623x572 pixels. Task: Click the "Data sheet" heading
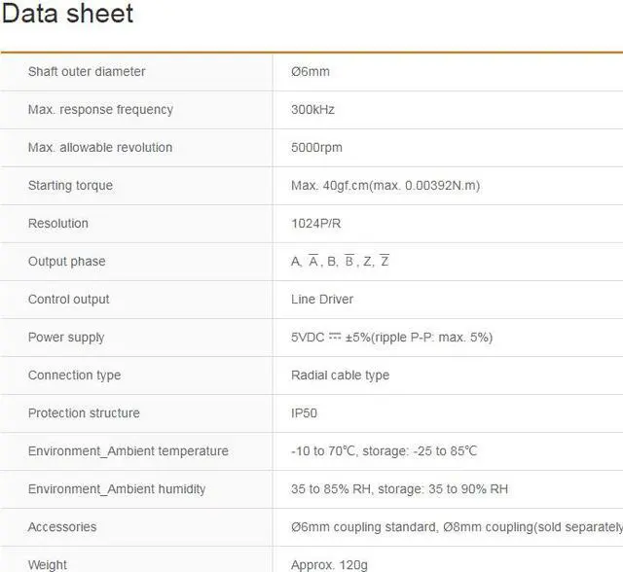pos(67,14)
